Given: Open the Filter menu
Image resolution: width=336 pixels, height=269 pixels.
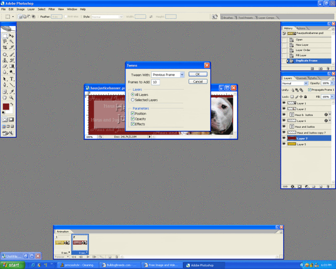Looking at the screenshot, I should point(52,9).
